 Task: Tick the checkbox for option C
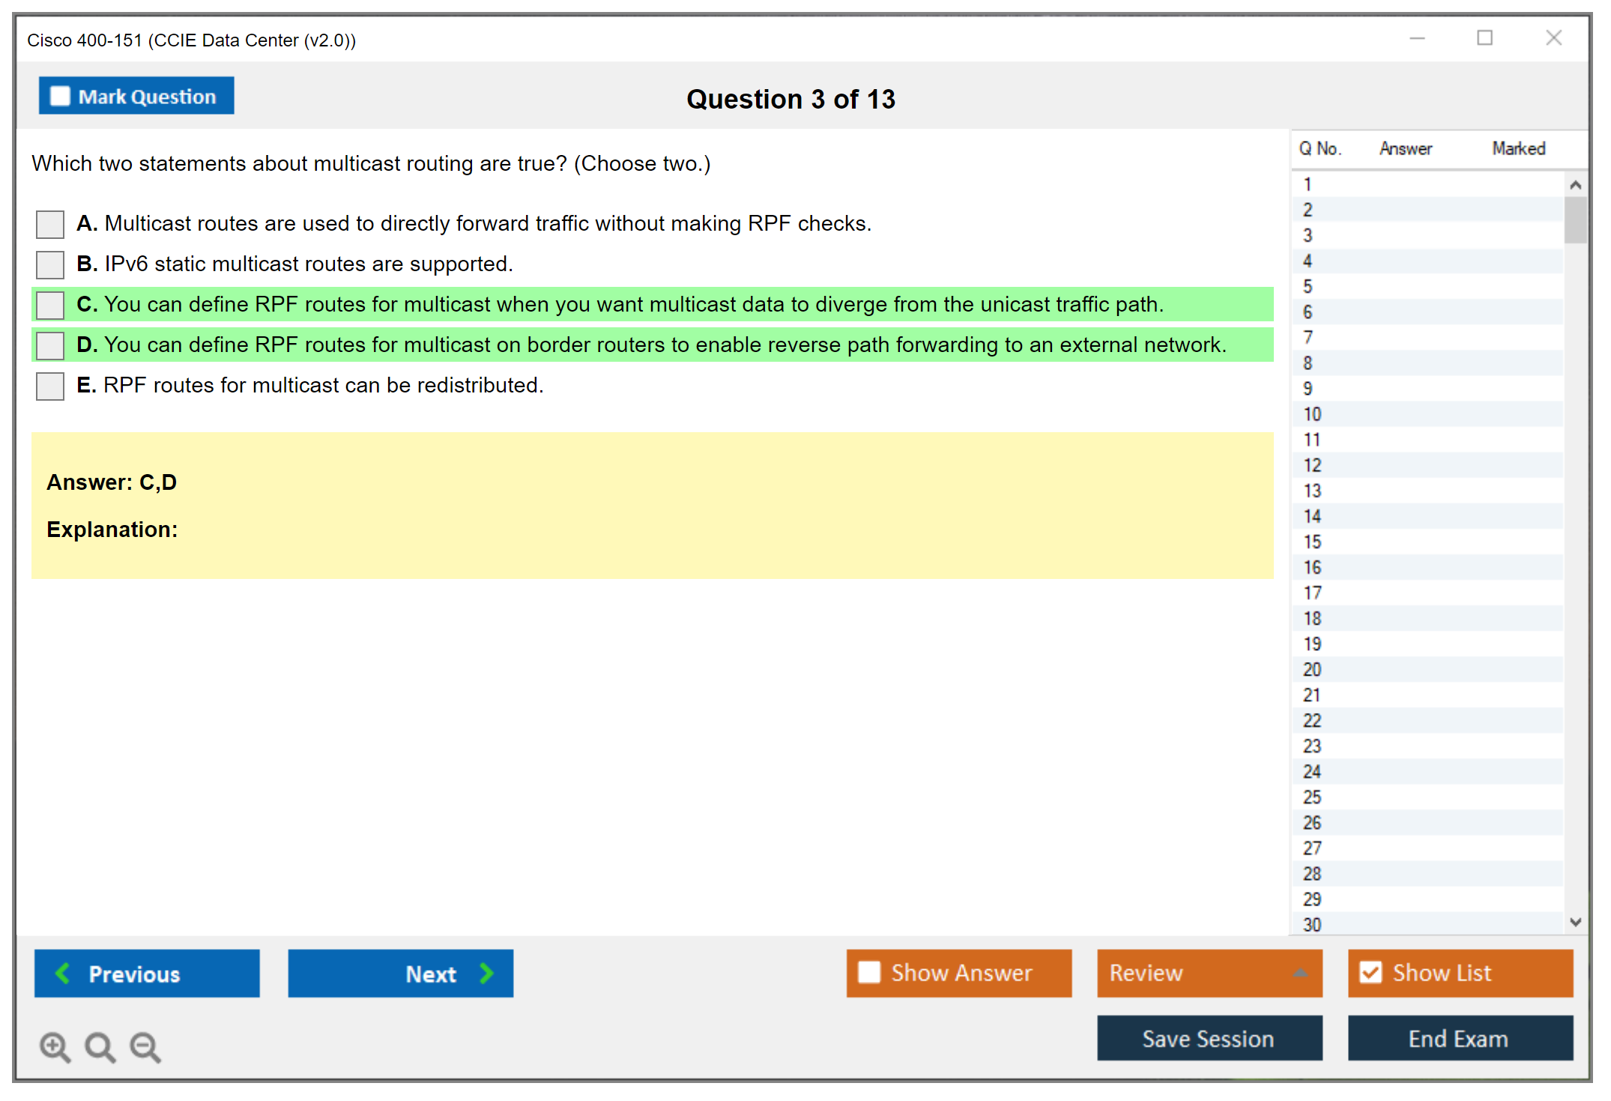[50, 305]
